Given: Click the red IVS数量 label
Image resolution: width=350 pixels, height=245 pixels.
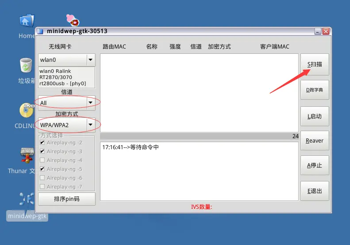Looking at the screenshot, I should click(201, 207).
